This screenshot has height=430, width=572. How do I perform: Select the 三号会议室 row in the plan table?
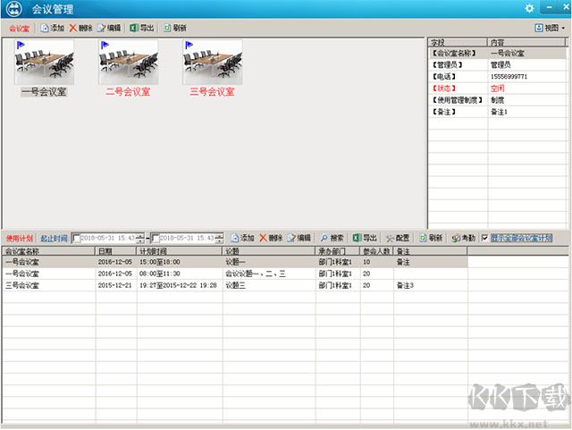pos(235,285)
